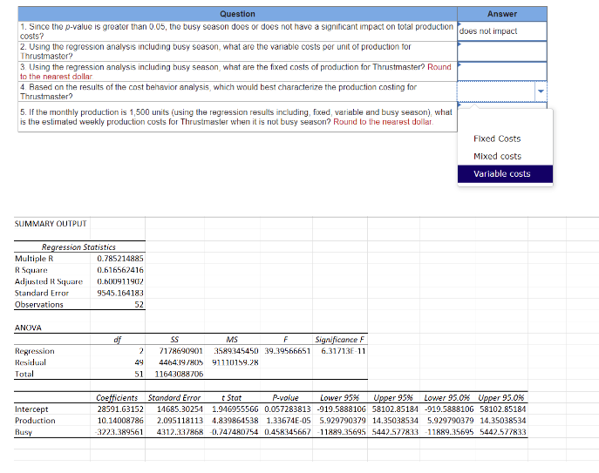Click the P-value column header
The width and height of the screenshot is (599, 473).
285,398
